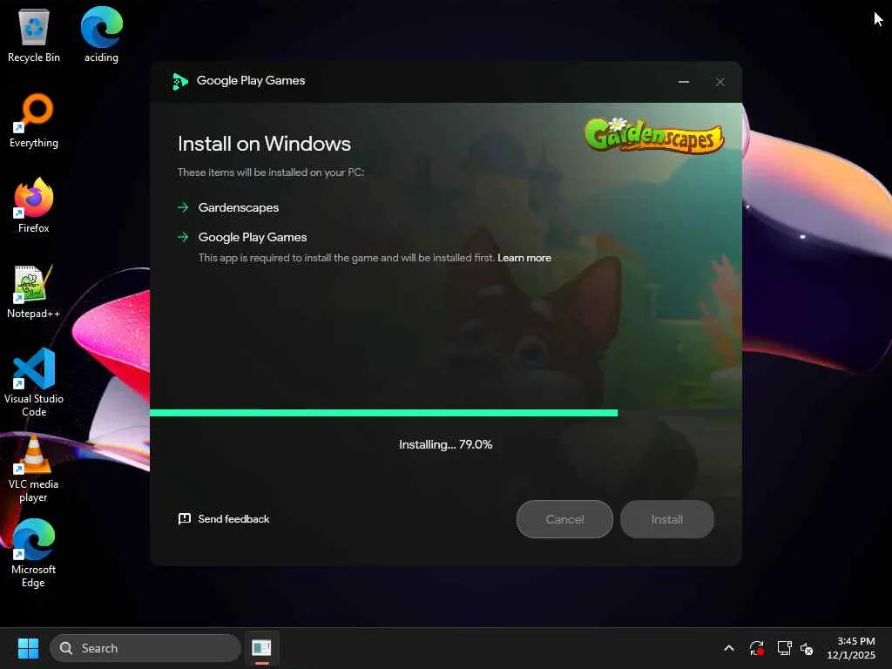This screenshot has width=892, height=669.
Task: Open the Windows Start menu
Action: click(x=28, y=648)
